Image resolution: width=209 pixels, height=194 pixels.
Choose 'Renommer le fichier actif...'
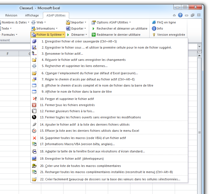click(109, 54)
